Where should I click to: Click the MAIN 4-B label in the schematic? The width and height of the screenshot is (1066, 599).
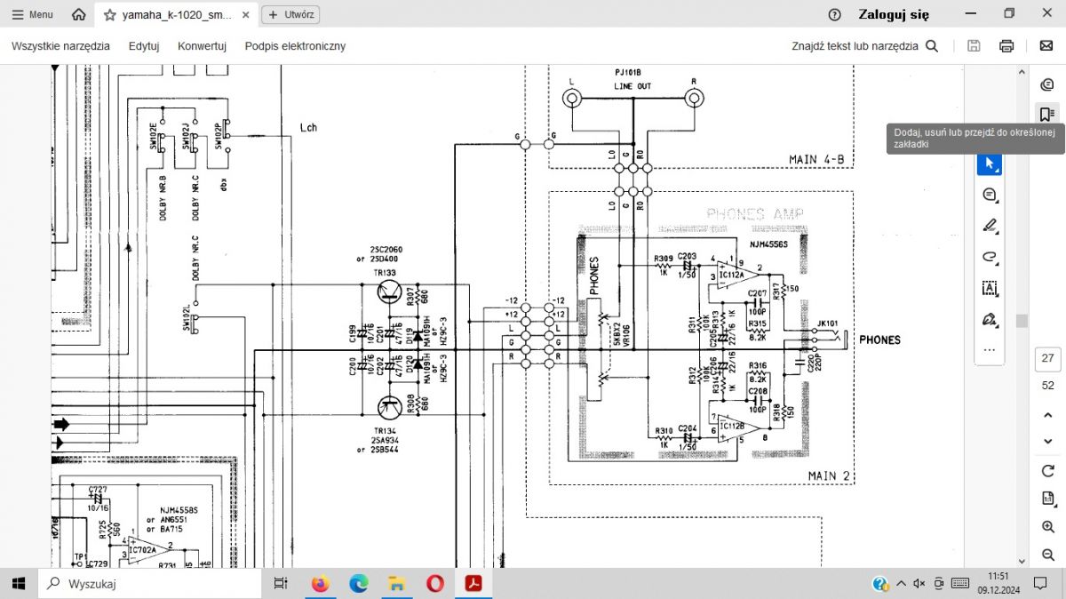point(817,160)
